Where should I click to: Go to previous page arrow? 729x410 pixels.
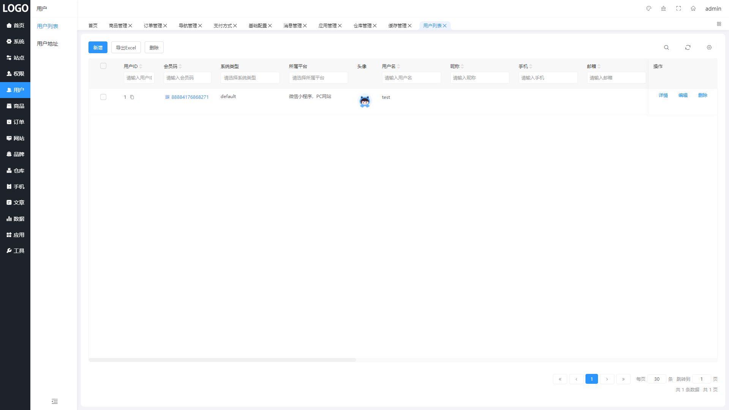[576, 379]
